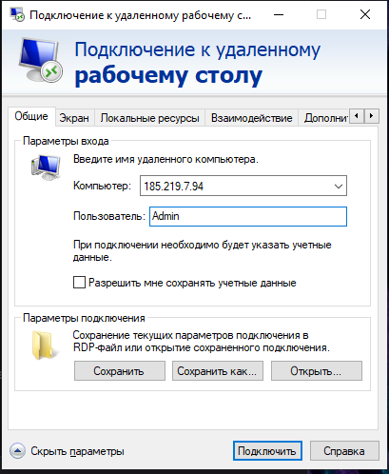Click the 'Параметры входа' group label
389x474 pixels.
66,141
